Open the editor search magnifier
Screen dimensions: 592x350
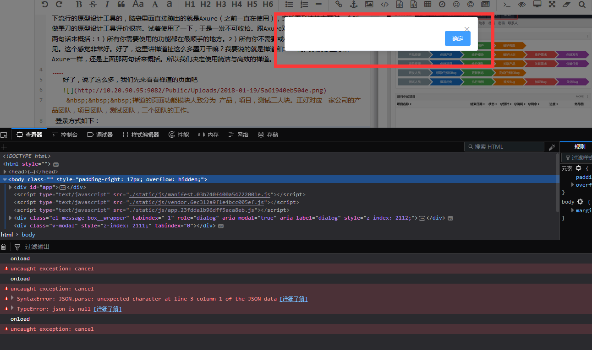(x=582, y=5)
